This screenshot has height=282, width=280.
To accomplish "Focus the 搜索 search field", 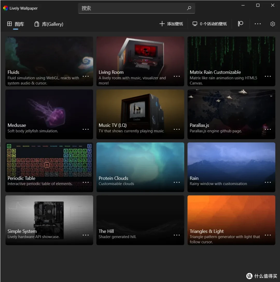I will point(136,8).
